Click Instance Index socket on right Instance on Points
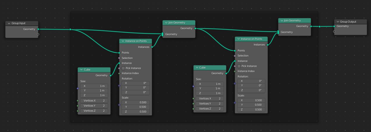This screenshot has height=132, width=371. (235, 71)
